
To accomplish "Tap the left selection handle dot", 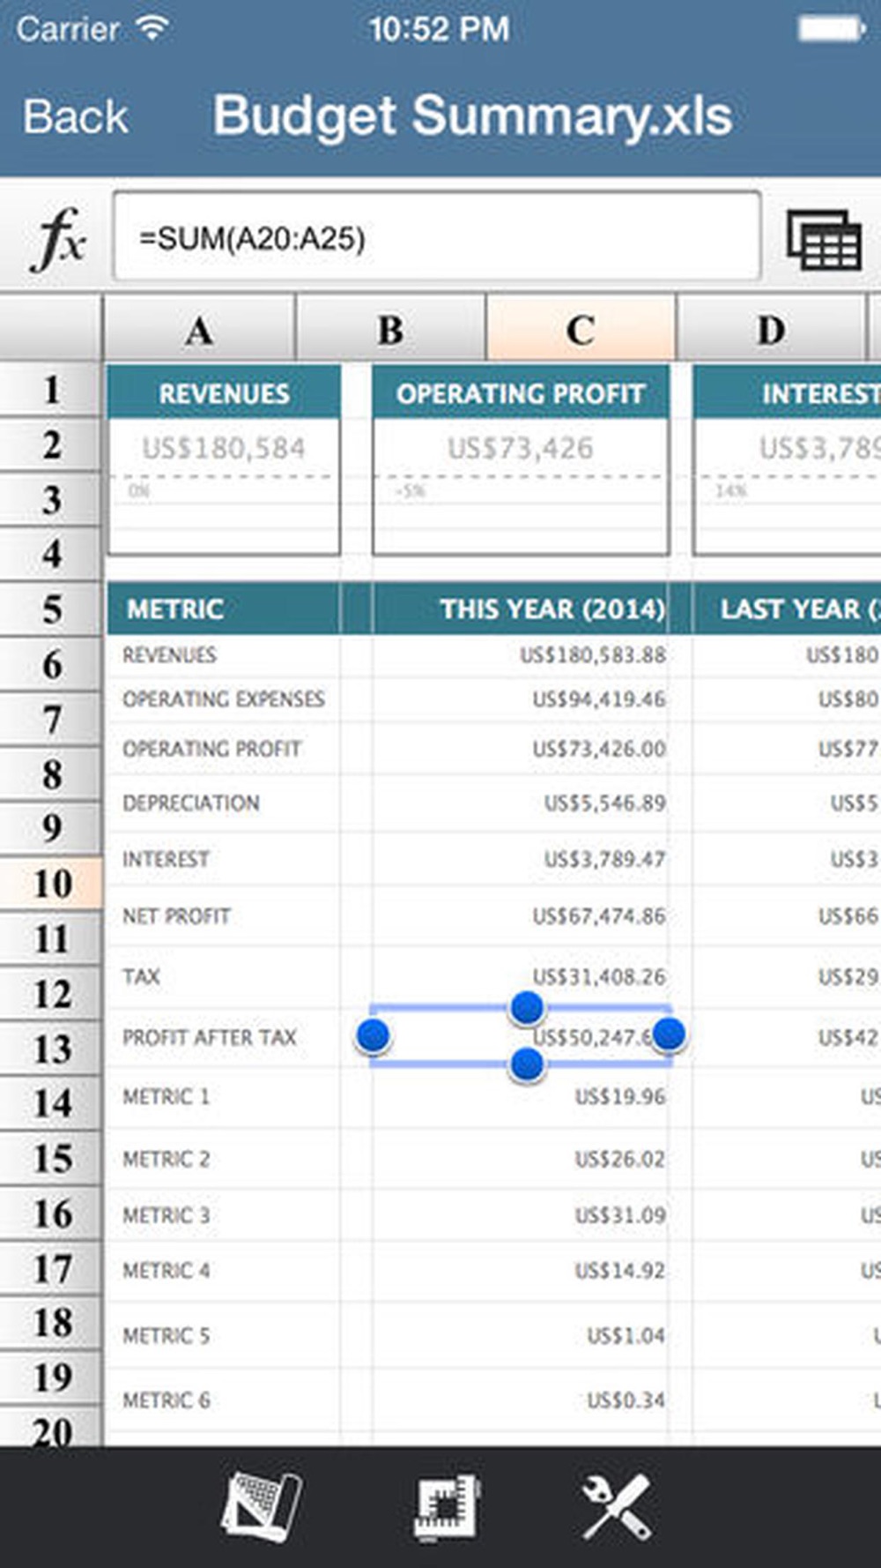I will coord(374,1035).
